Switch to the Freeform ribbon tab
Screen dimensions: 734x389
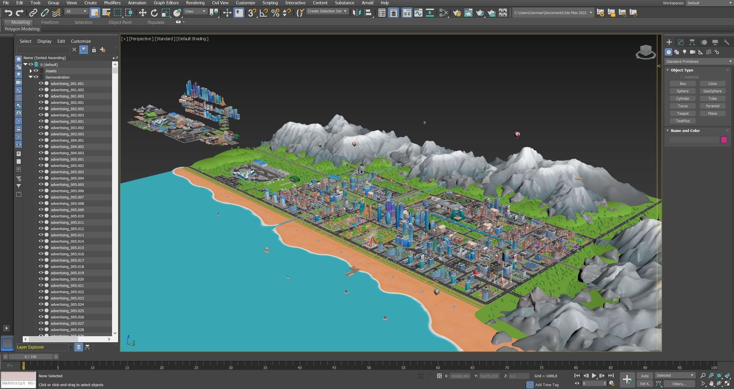[50, 22]
